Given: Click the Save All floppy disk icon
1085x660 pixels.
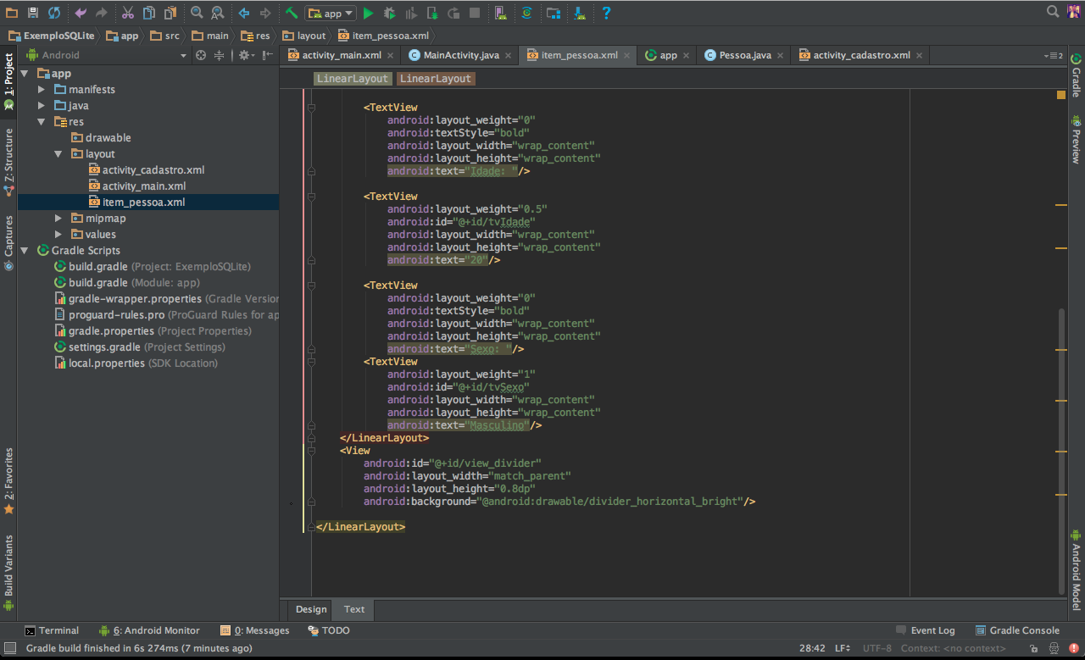Looking at the screenshot, I should click(32, 13).
